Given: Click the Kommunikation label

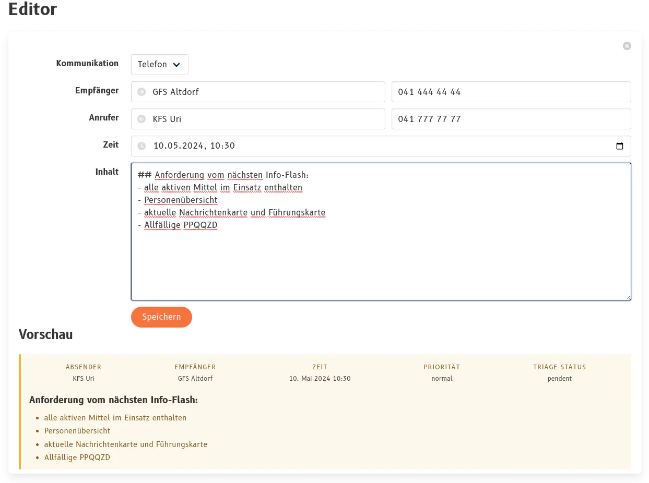Looking at the screenshot, I should coord(87,63).
